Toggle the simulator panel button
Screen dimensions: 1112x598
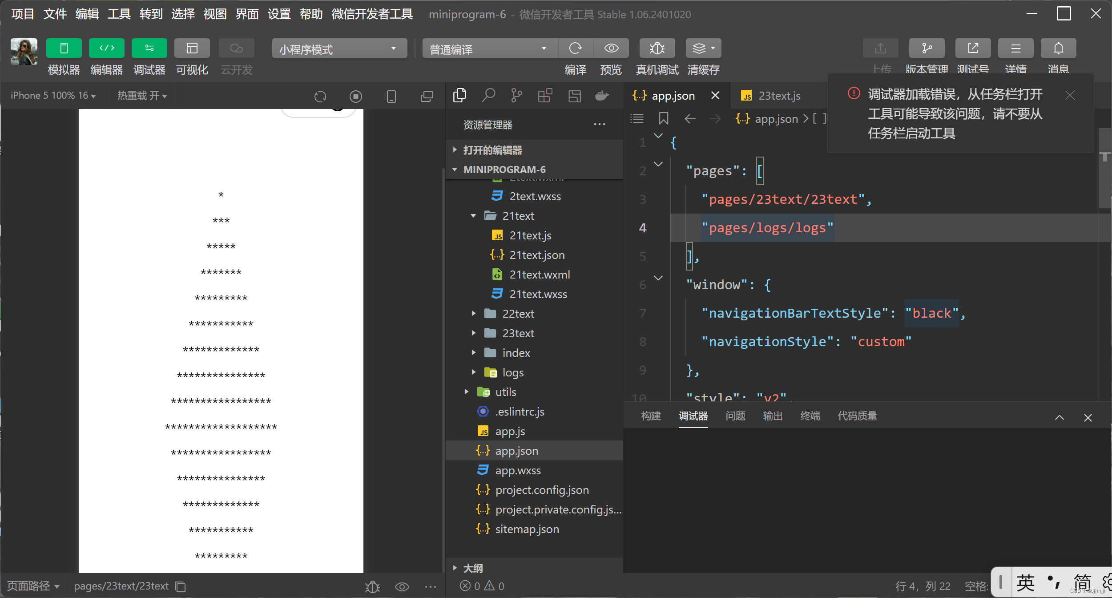point(64,48)
